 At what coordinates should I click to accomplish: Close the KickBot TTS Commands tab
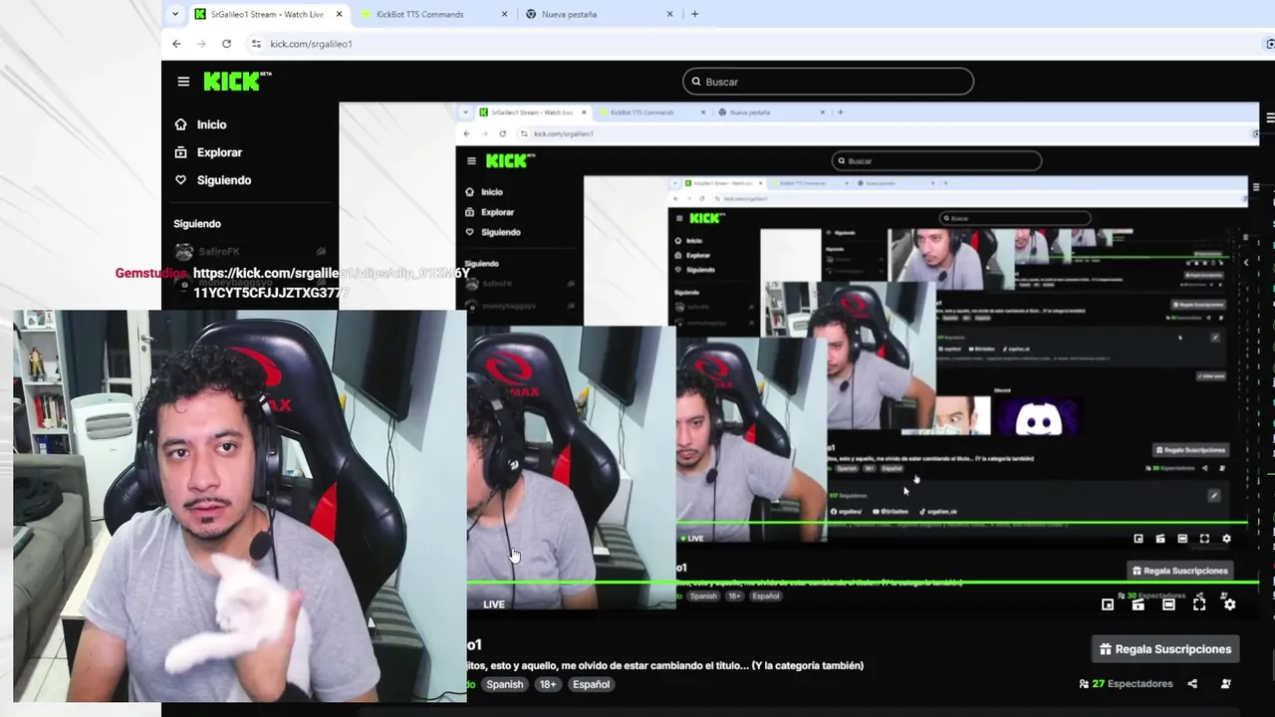click(504, 14)
